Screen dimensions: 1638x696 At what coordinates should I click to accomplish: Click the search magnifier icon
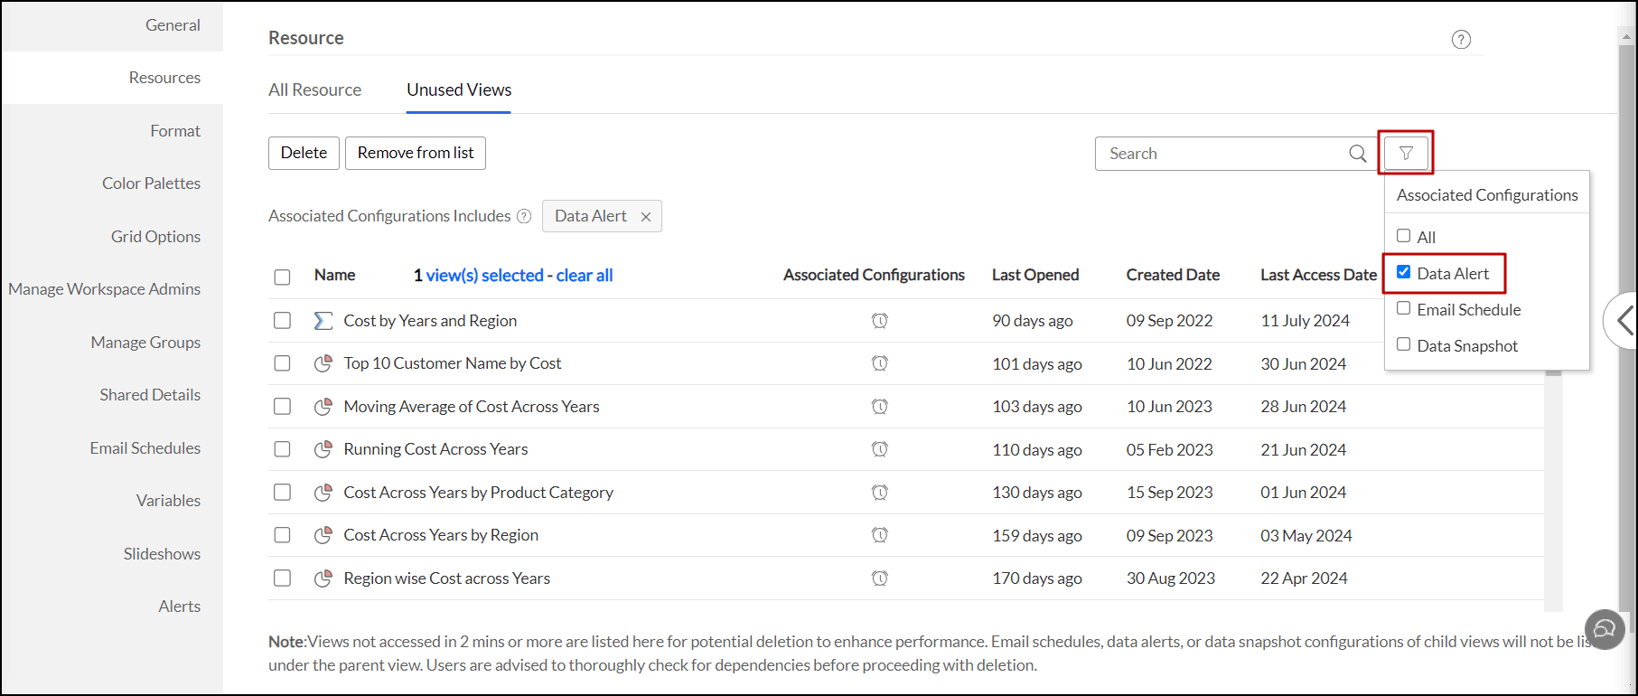1357,154
